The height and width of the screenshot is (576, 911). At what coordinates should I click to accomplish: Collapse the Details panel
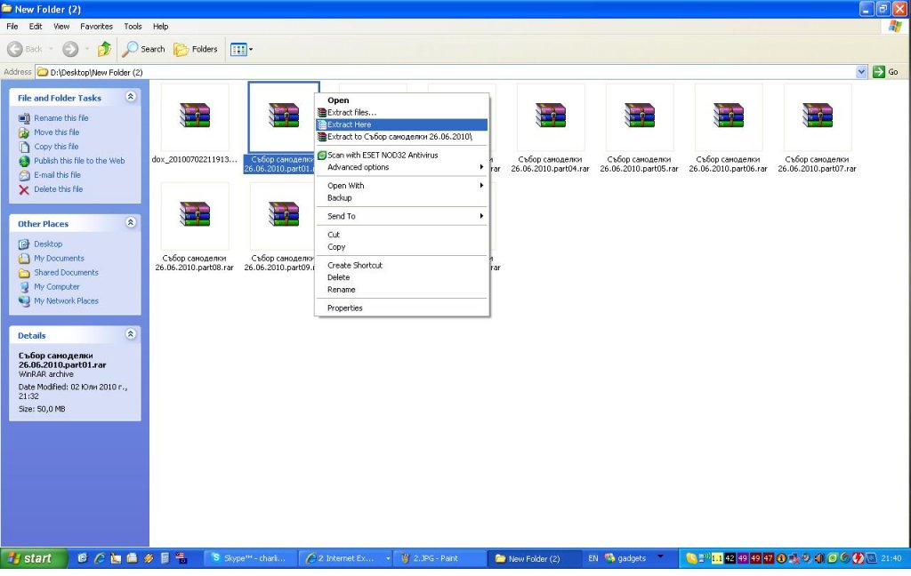point(131,334)
